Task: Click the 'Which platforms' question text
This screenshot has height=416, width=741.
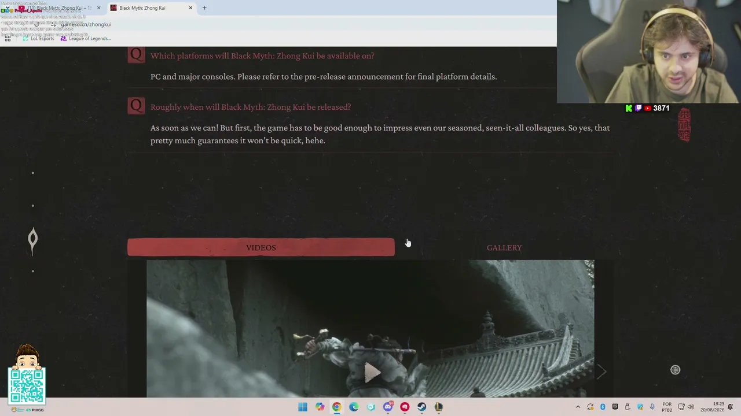Action: (262, 55)
